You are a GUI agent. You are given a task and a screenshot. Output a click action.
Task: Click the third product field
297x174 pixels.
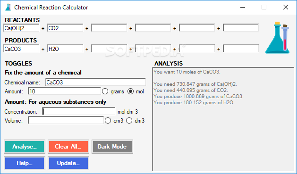pos(109,49)
